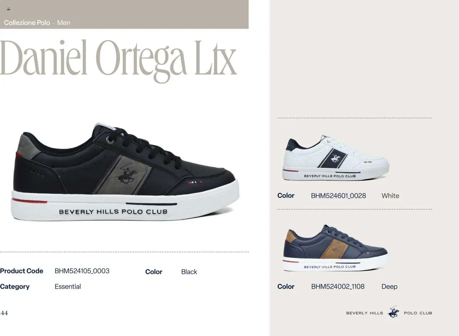Open the white sneaker thumbnail
The height and width of the screenshot is (336, 459).
tap(335, 158)
